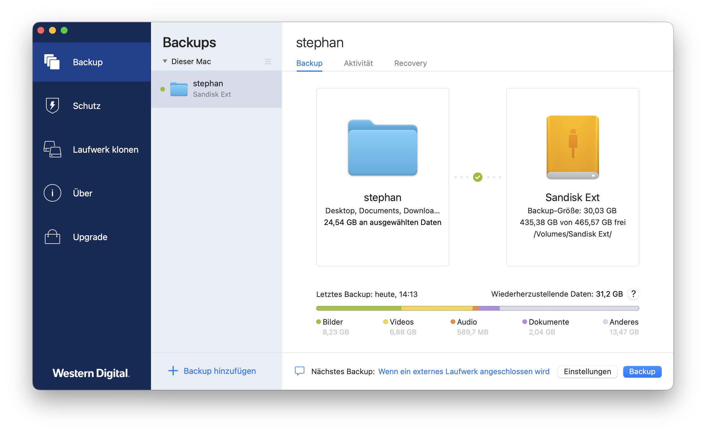
Task: Click the '13,47 GB' value under Anderes
Action: 624,332
